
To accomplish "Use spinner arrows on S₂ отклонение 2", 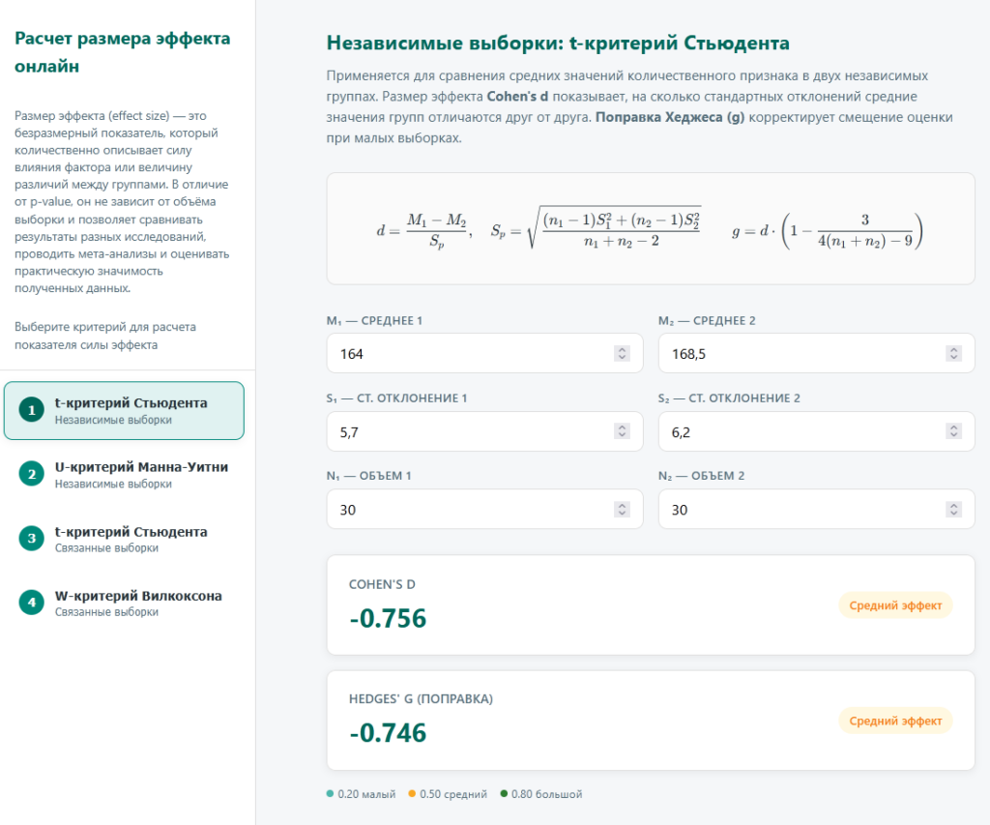I will [x=954, y=430].
